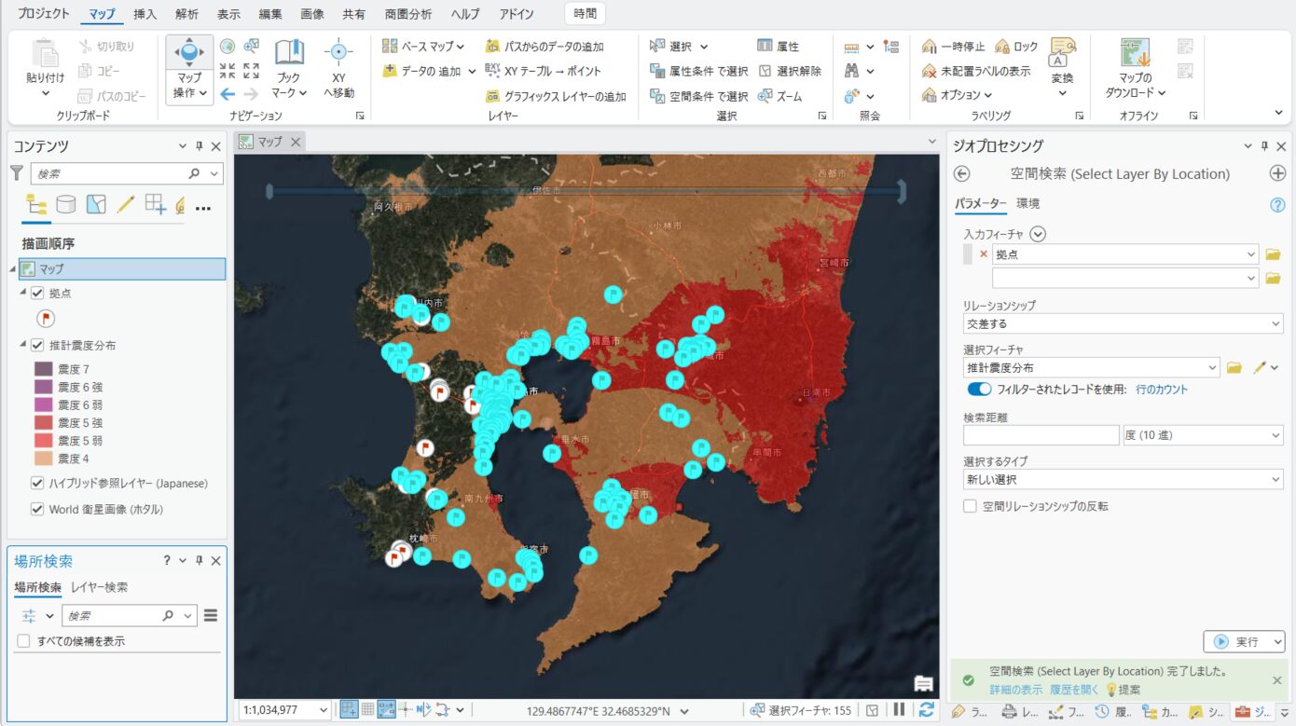
Task: Open the 解析 ribbon tab
Action: pyautogui.click(x=186, y=14)
